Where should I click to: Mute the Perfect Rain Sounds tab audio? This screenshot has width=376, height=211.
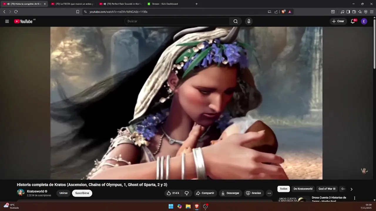click(105, 4)
